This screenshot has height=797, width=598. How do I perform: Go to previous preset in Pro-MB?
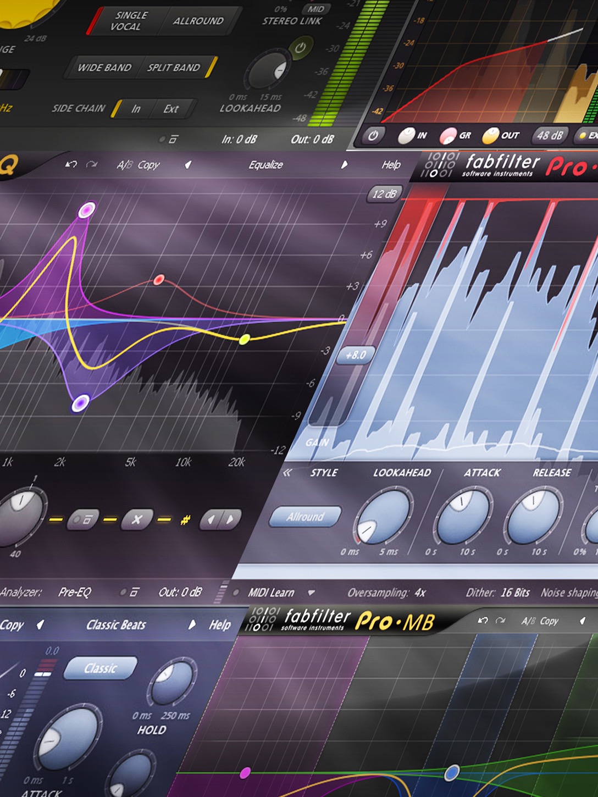pos(582,621)
